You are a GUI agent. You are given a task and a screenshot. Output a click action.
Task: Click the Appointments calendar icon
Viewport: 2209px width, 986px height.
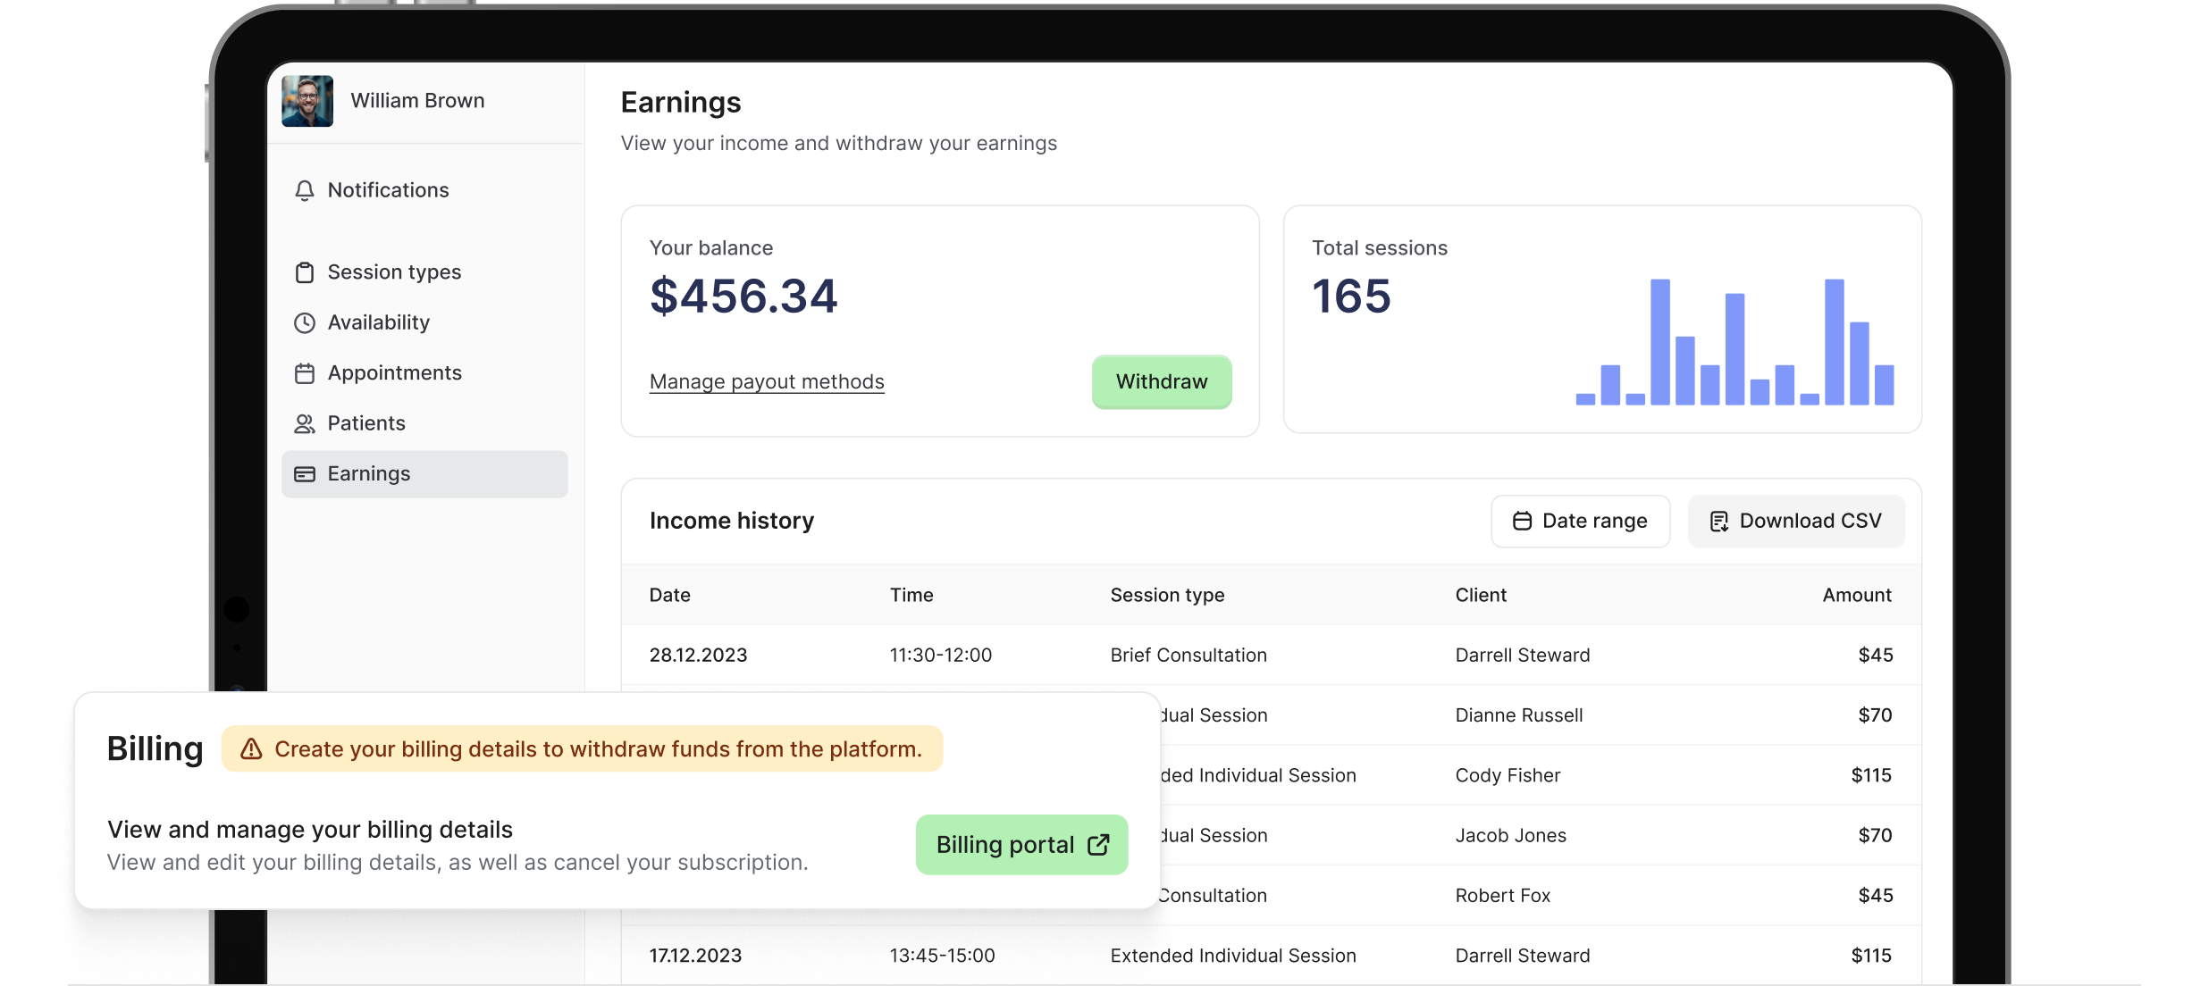tap(305, 373)
